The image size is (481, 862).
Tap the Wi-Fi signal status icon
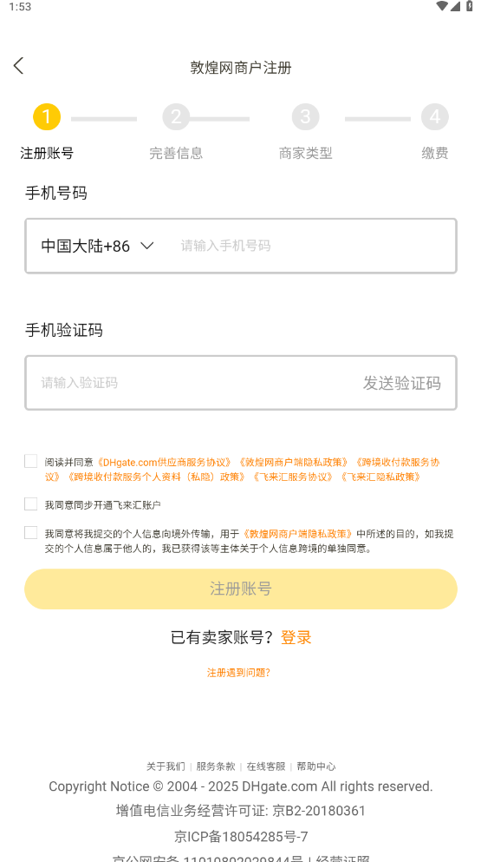pos(442,6)
